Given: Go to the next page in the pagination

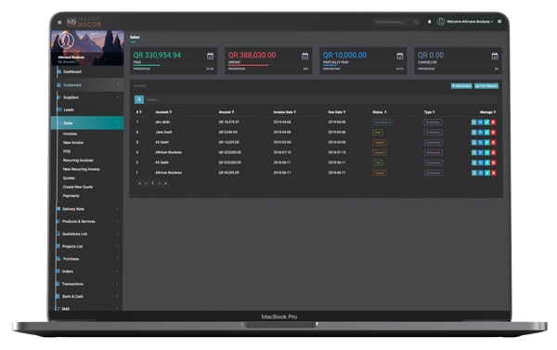Looking at the screenshot, I should point(159,183).
